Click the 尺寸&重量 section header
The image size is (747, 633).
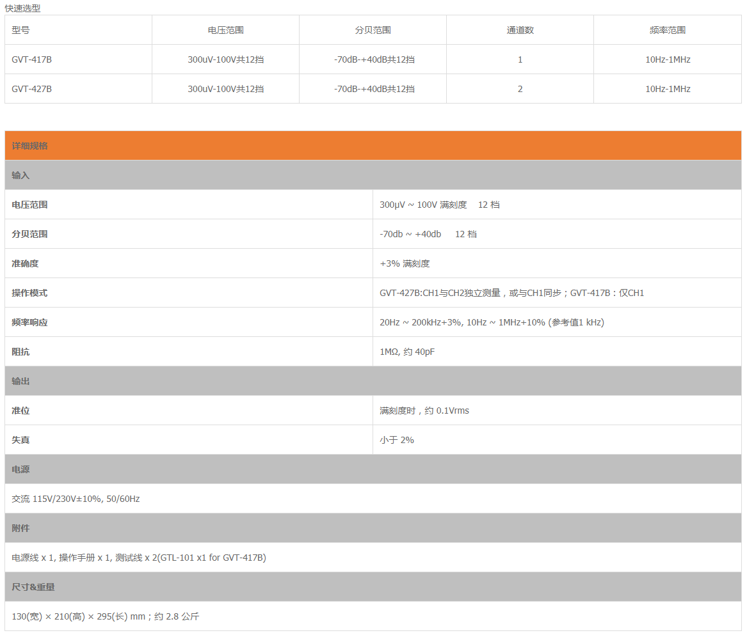[x=373, y=587]
